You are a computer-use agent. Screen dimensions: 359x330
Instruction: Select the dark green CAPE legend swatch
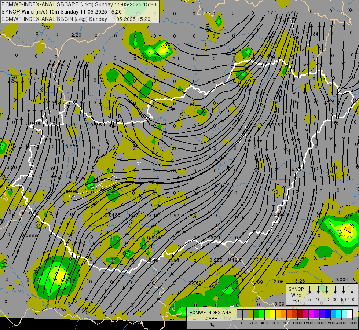[256, 313]
